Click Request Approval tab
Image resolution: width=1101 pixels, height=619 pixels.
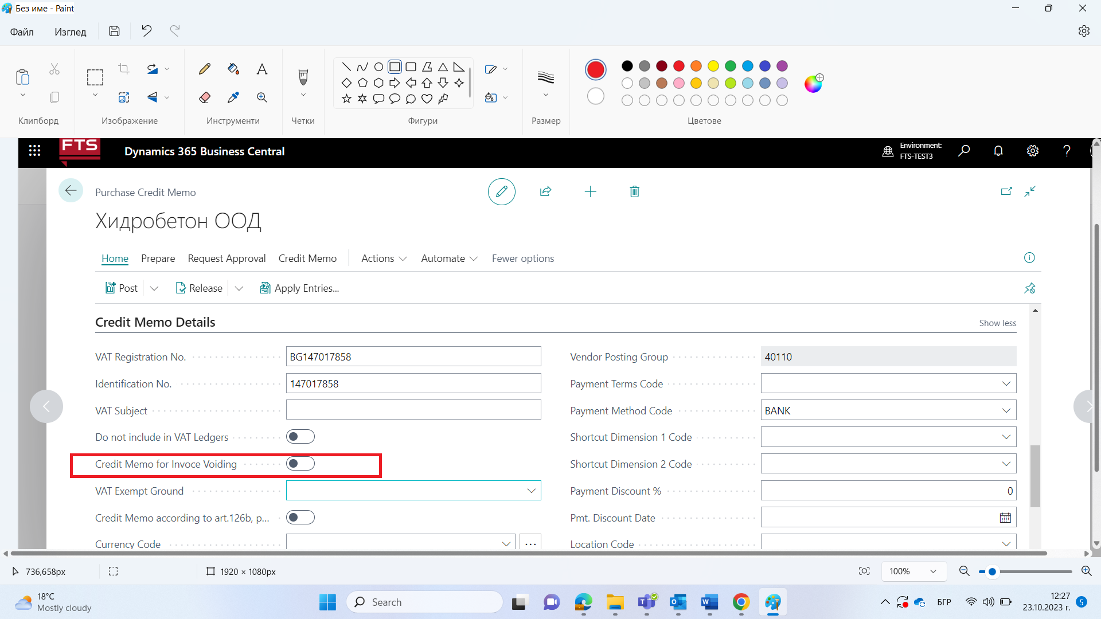click(226, 258)
